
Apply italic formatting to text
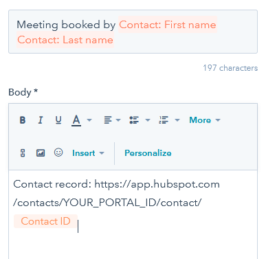41,120
